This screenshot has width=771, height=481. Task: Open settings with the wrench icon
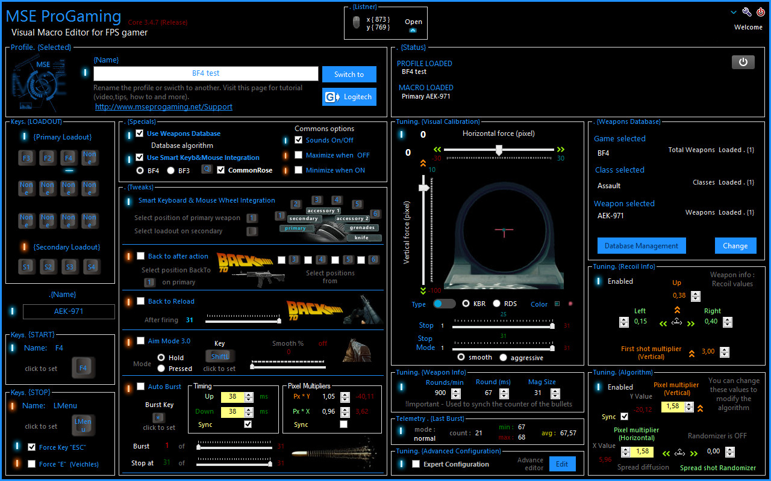point(747,12)
